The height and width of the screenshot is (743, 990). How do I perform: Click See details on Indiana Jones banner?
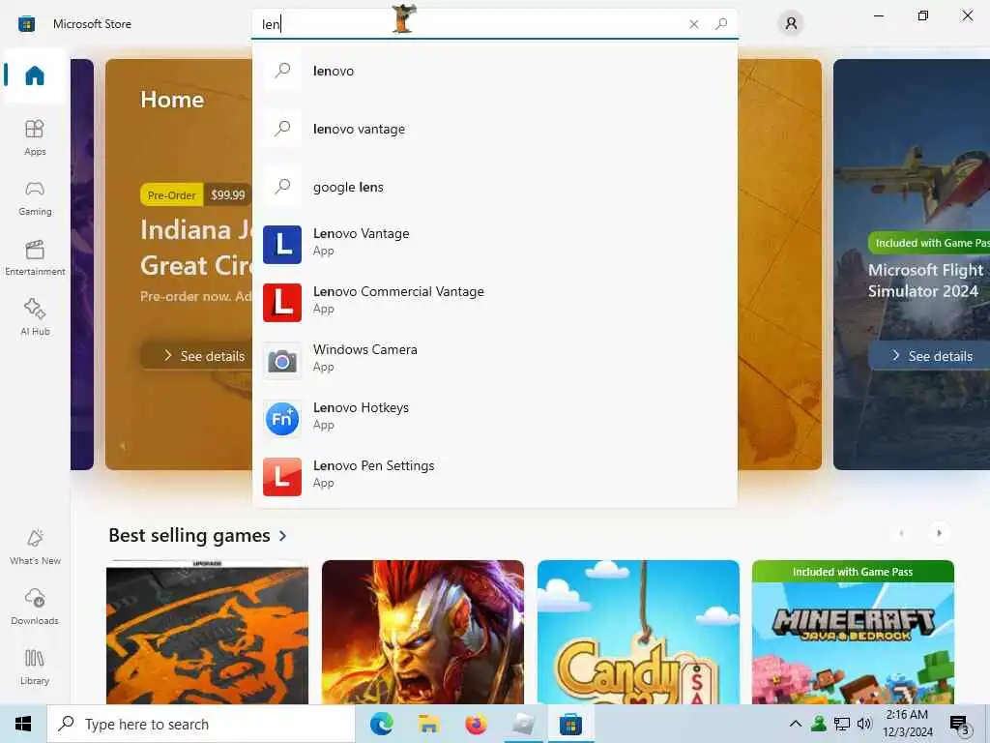click(x=197, y=356)
